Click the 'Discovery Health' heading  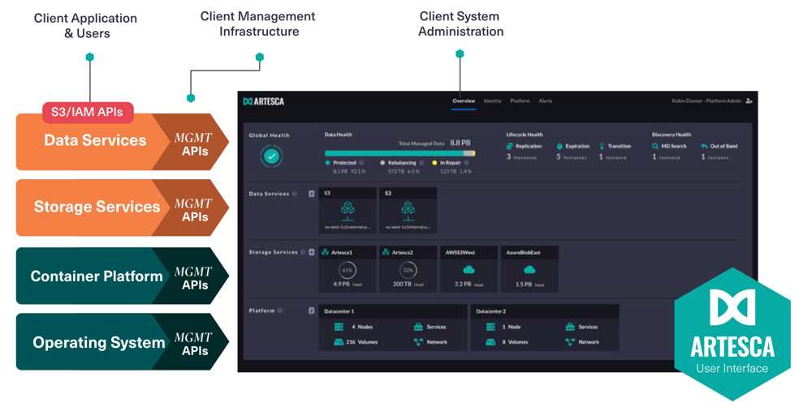pyautogui.click(x=672, y=135)
